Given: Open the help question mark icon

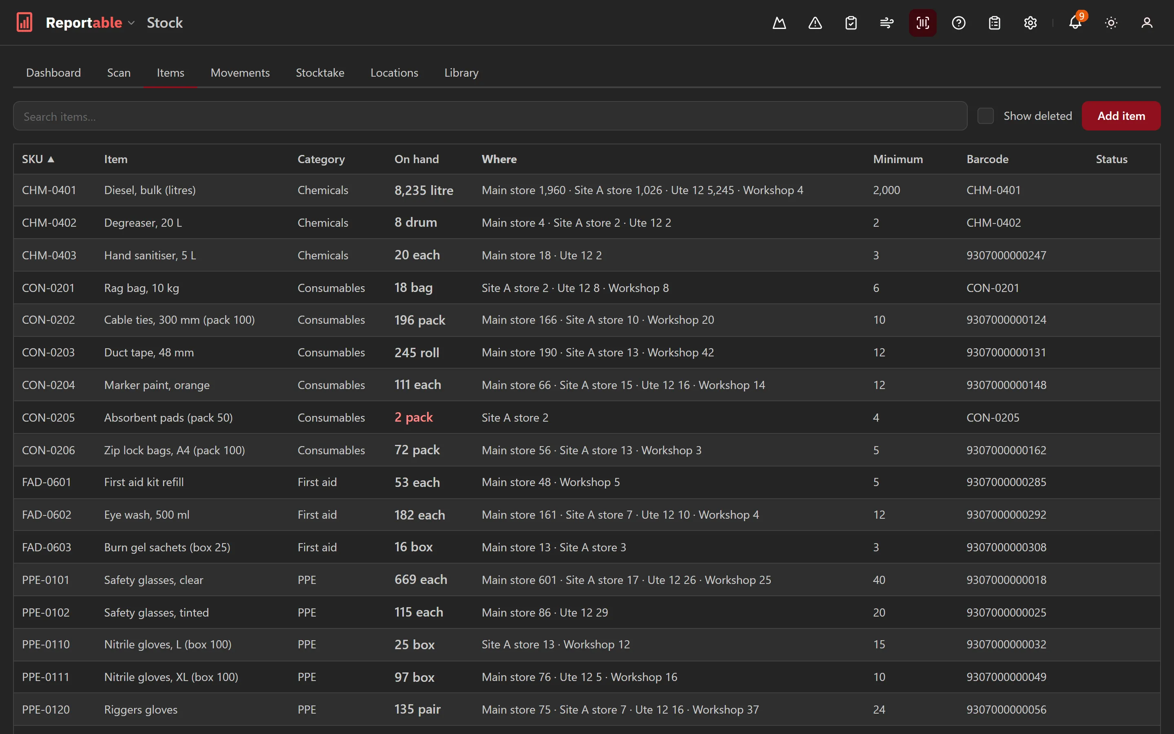Looking at the screenshot, I should pos(959,23).
